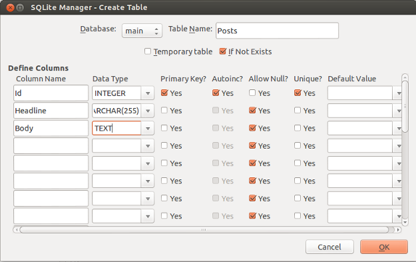Click the horizontal scrollbar right arrow
The width and height of the screenshot is (416, 262).
(x=398, y=229)
